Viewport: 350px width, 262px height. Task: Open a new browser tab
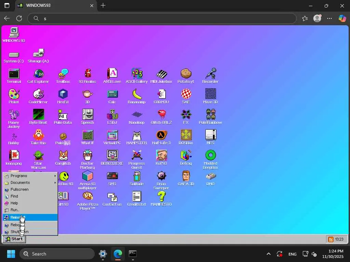click(103, 5)
